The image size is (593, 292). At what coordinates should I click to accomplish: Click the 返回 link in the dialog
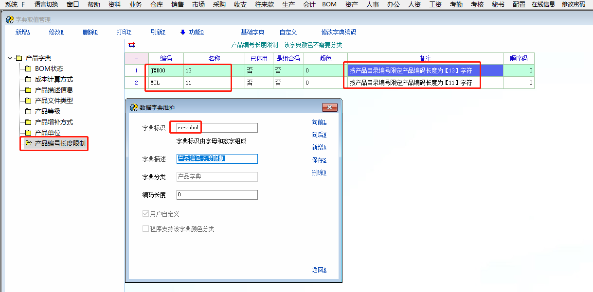click(x=319, y=270)
